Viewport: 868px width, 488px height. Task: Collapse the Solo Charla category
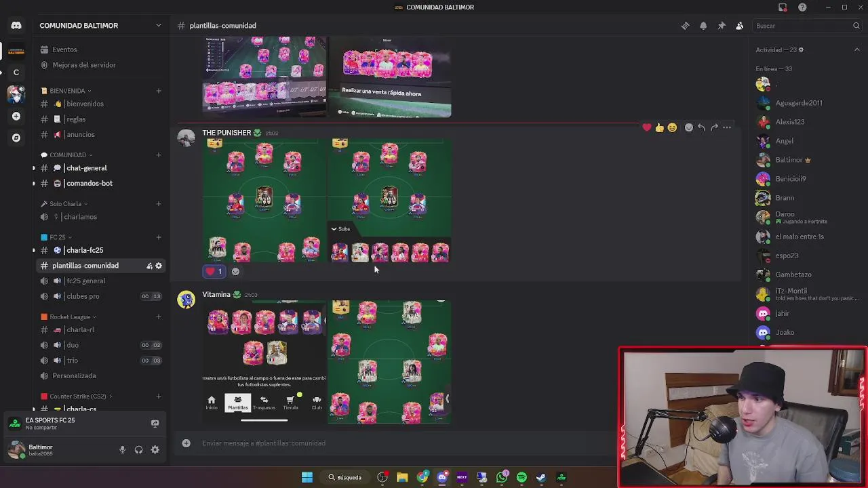tap(64, 204)
